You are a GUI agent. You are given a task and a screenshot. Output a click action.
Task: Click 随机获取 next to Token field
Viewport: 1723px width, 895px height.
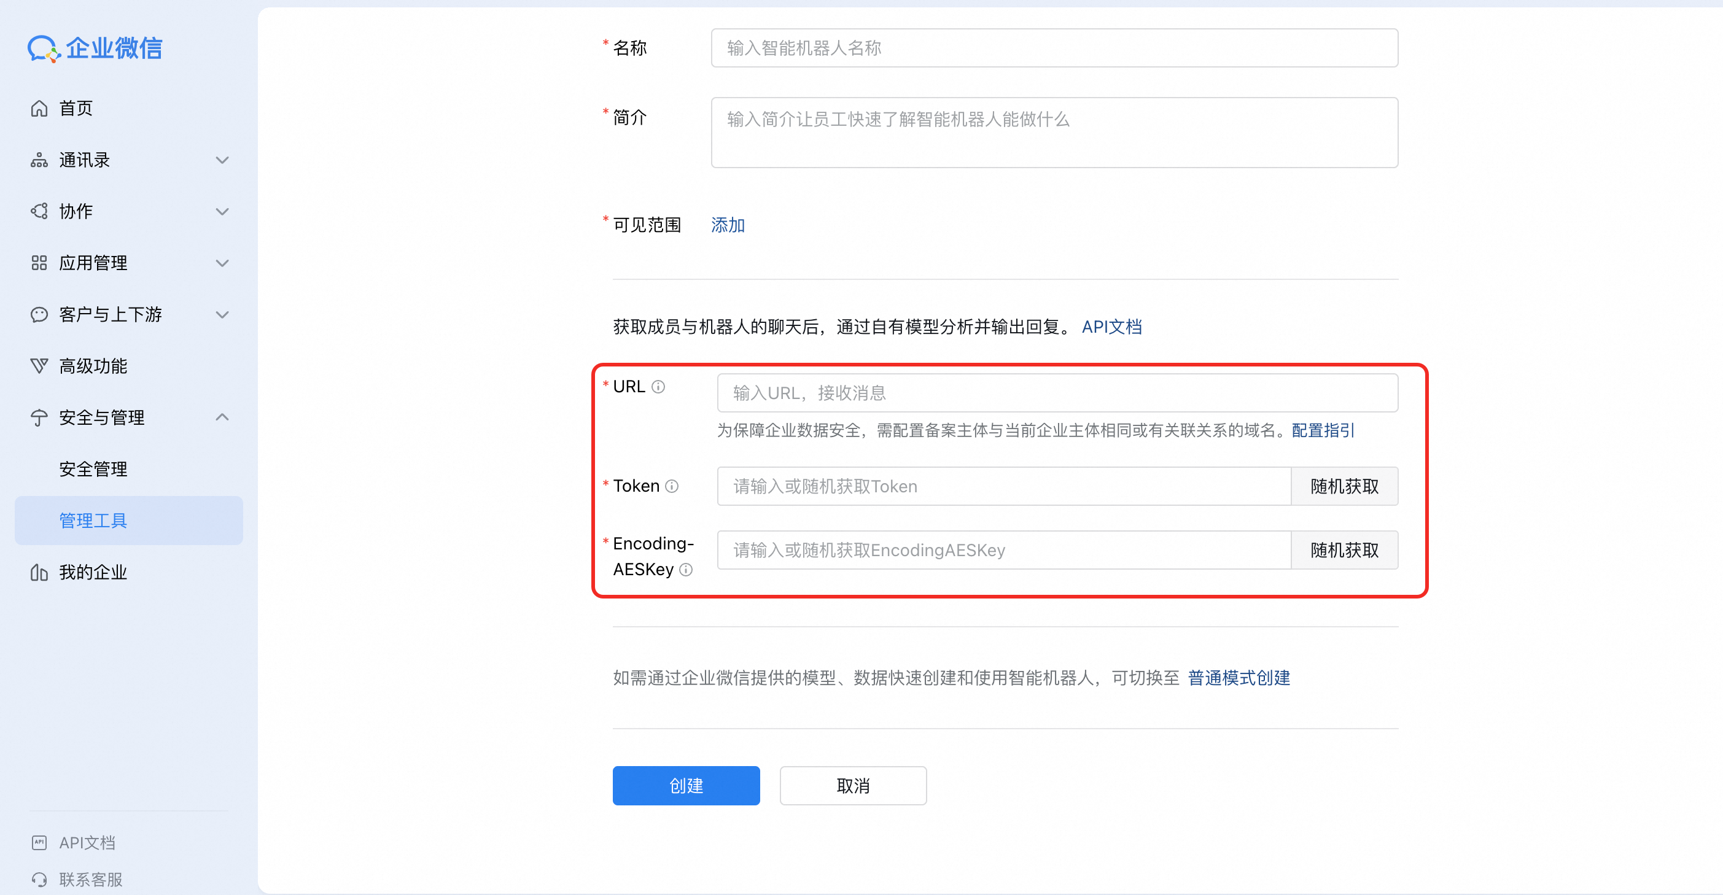click(x=1344, y=486)
